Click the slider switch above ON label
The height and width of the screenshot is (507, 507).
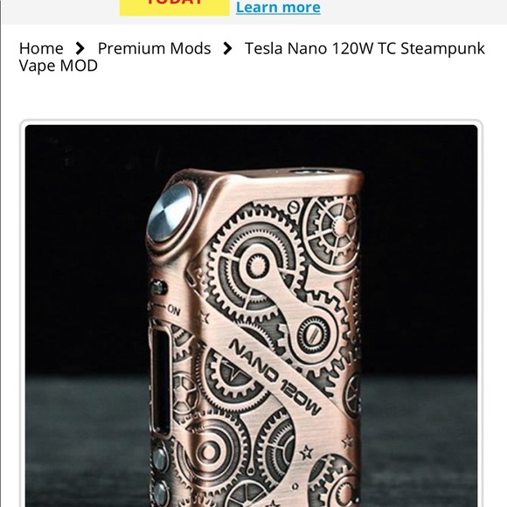(158, 288)
